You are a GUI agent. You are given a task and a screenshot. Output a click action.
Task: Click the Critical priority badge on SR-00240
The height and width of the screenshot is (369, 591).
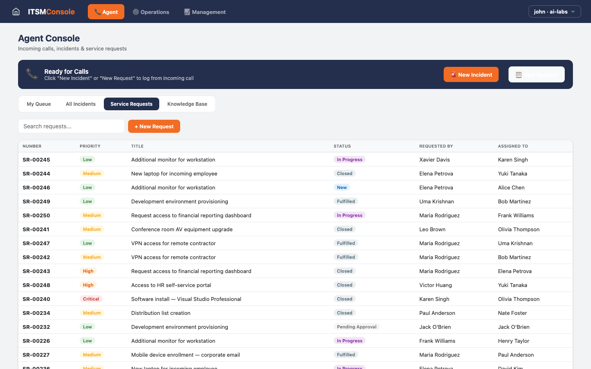click(x=91, y=299)
